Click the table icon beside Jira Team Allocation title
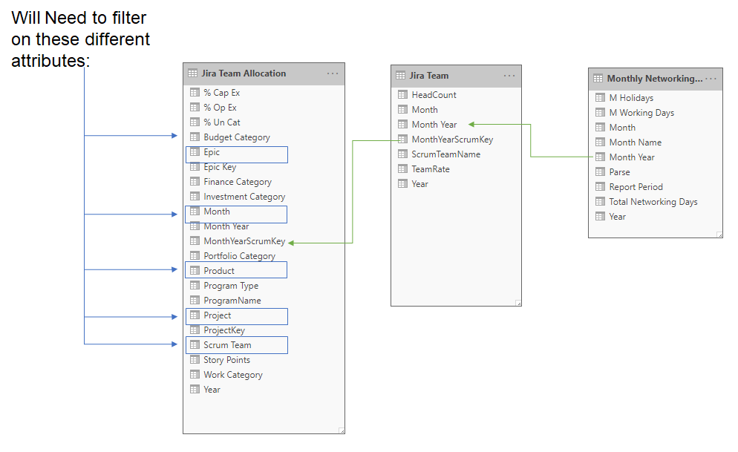 click(x=192, y=73)
